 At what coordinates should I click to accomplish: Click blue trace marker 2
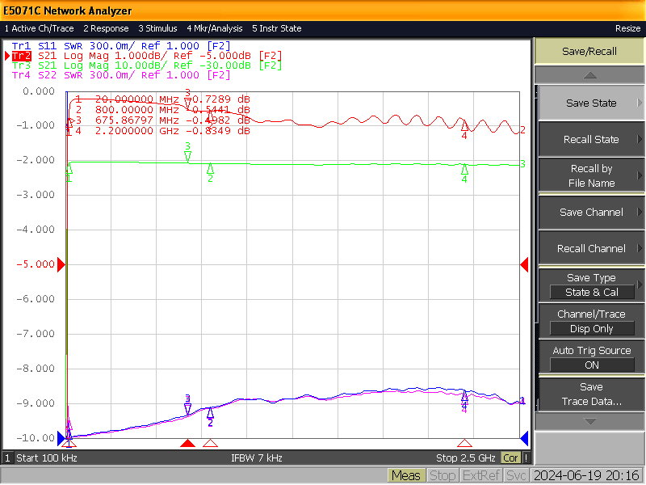tap(211, 413)
